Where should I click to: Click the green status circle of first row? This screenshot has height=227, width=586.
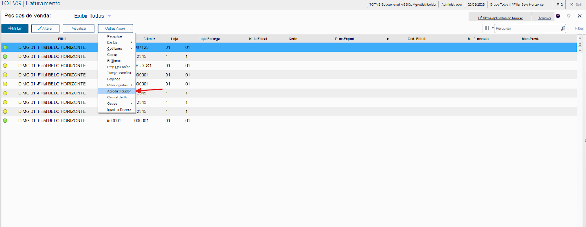[x=5, y=47]
